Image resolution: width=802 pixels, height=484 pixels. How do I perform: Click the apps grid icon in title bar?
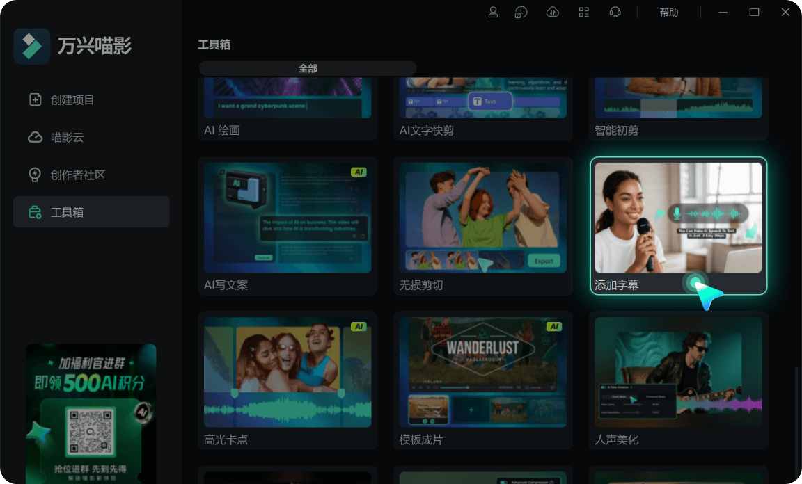(583, 13)
